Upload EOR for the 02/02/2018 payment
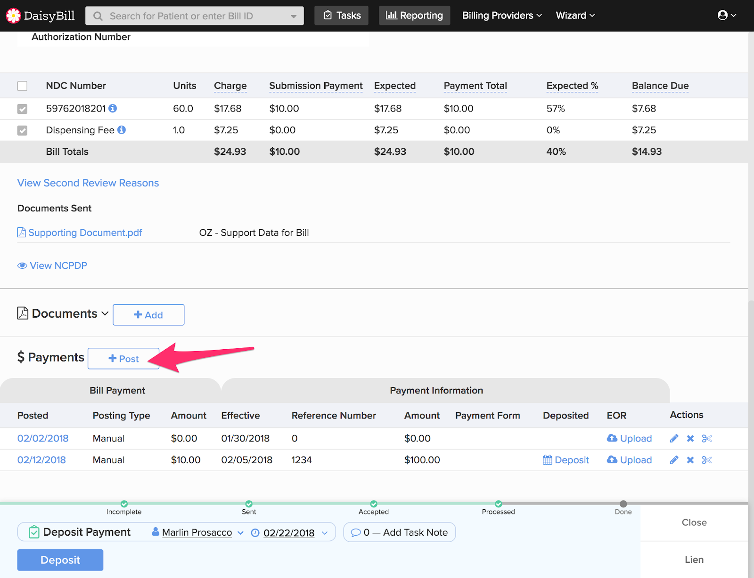 pos(630,439)
